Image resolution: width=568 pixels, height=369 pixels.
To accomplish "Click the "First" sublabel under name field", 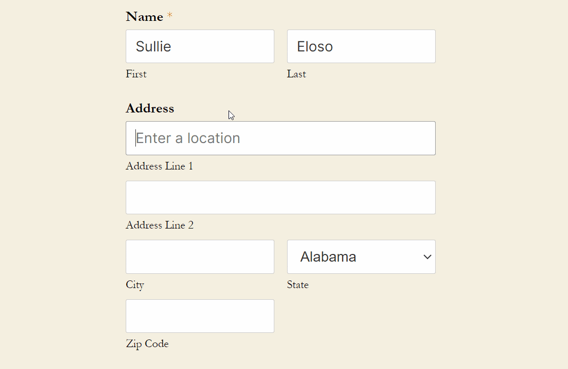I will pyautogui.click(x=136, y=74).
